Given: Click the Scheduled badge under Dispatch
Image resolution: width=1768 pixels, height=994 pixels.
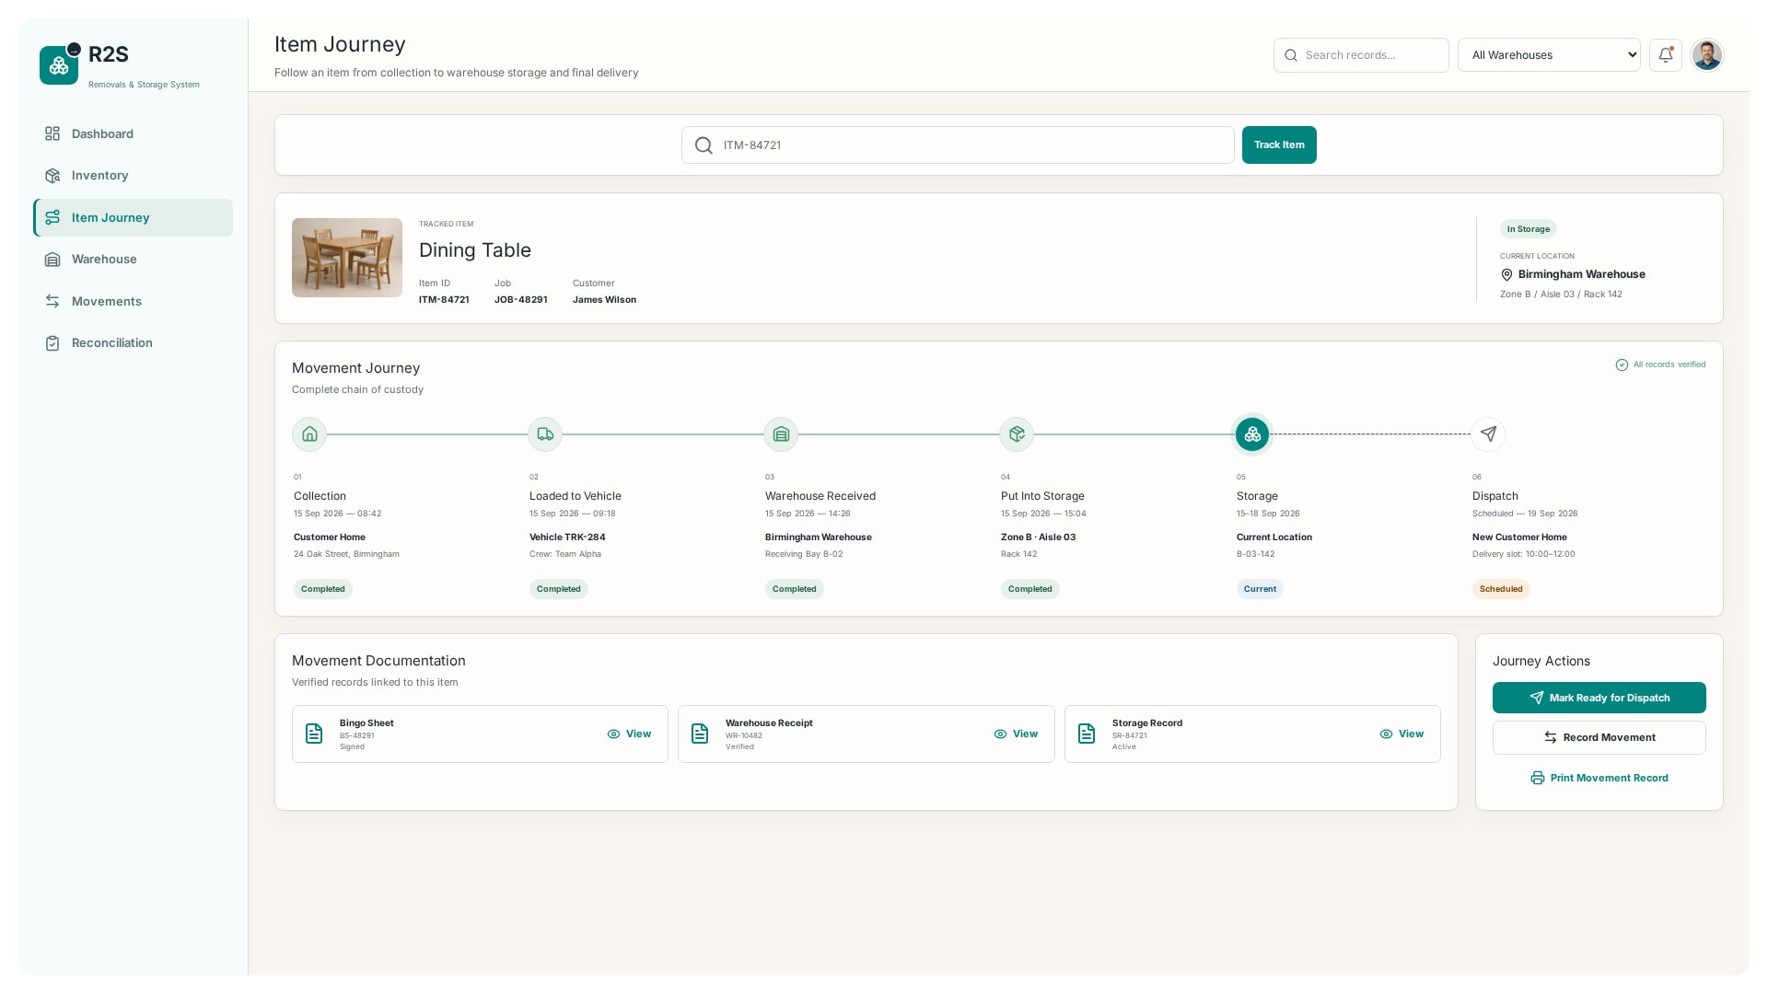Looking at the screenshot, I should click(1501, 589).
